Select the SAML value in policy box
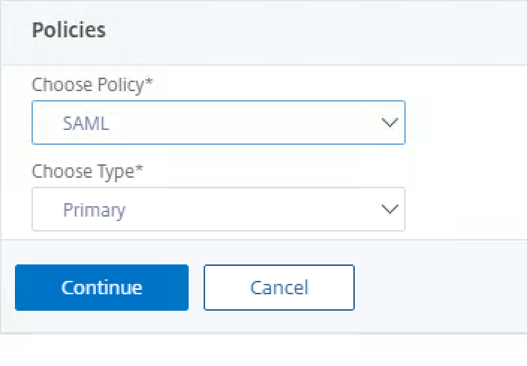Image resolution: width=527 pixels, height=366 pixels. (x=86, y=123)
